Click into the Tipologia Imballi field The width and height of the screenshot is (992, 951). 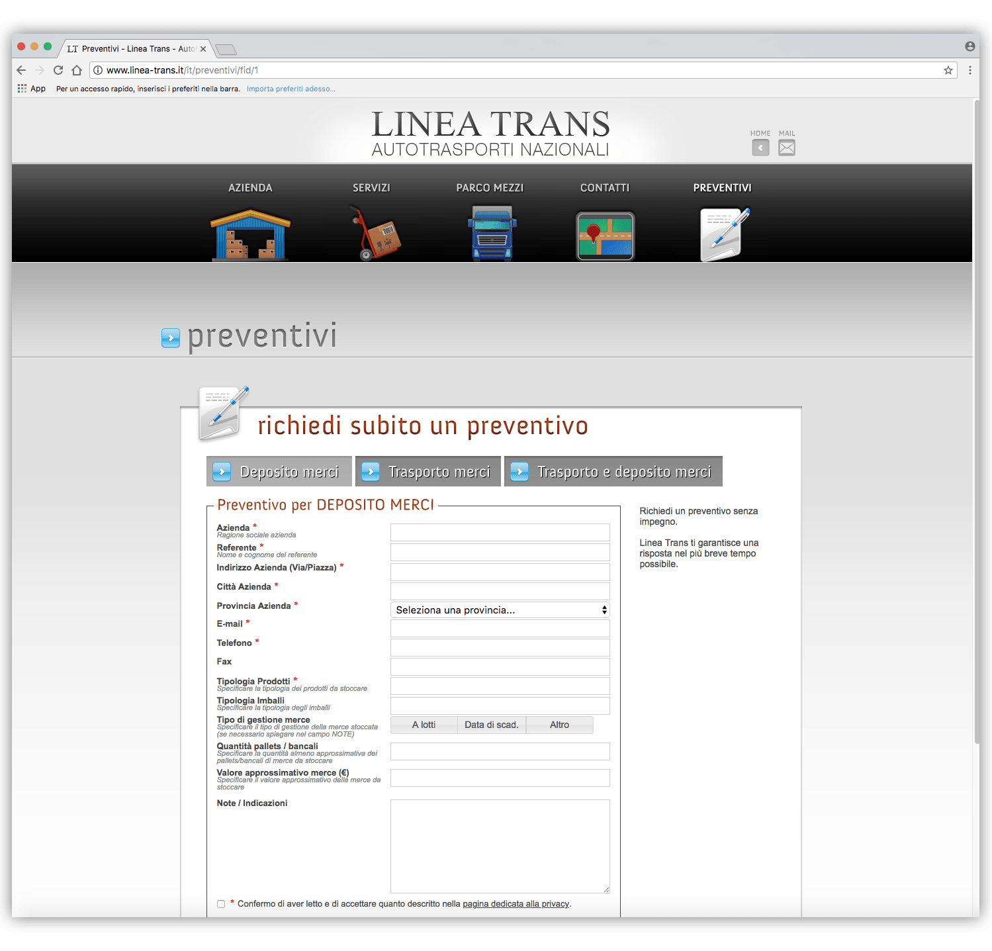click(500, 705)
